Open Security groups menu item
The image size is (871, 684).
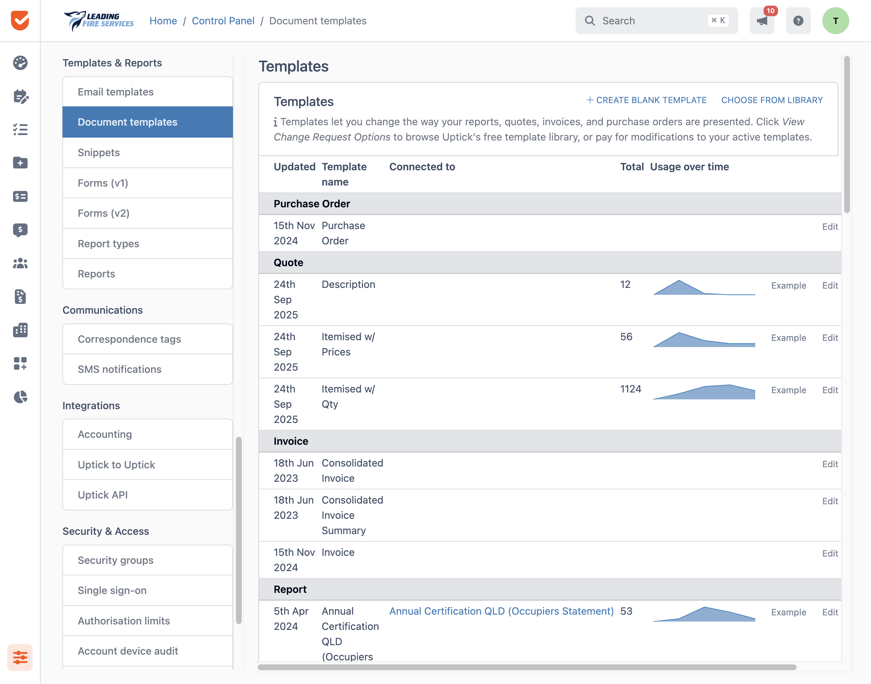coord(148,560)
